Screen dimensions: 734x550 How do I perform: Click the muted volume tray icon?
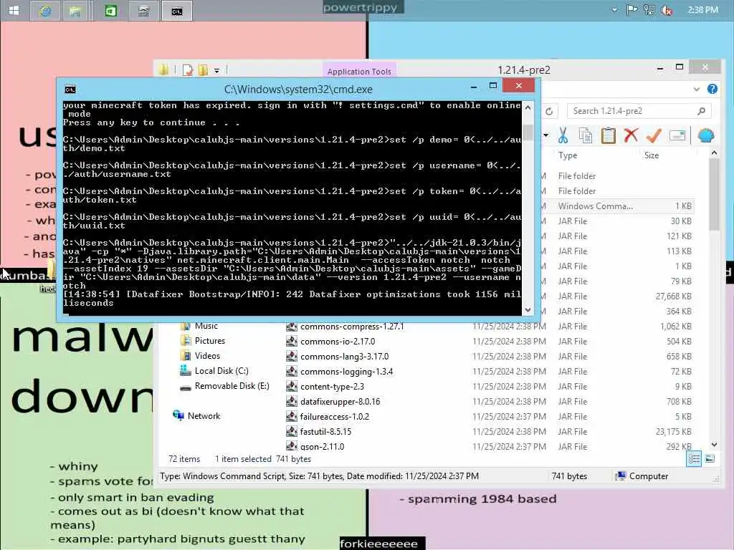(667, 10)
